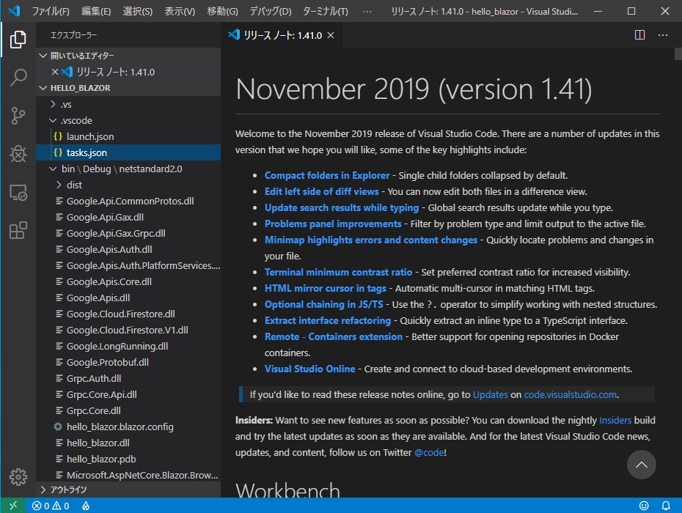Image resolution: width=682 pixels, height=513 pixels.
Task: Open the editor More Actions menu
Action: pyautogui.click(x=662, y=34)
